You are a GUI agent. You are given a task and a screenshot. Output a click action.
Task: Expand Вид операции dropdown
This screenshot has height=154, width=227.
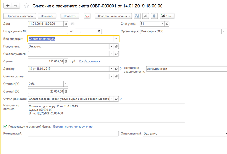click(116, 39)
